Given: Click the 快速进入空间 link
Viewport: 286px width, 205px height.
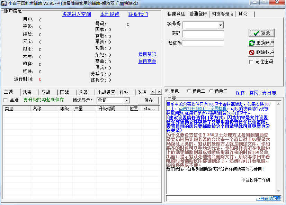Looking at the screenshot, I should (77, 14).
